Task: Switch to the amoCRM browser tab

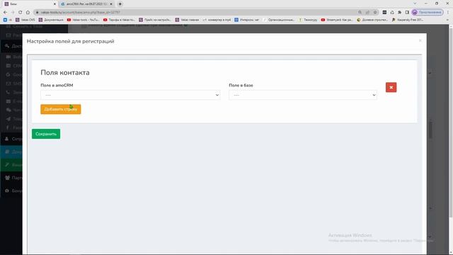Action: [x=86, y=4]
